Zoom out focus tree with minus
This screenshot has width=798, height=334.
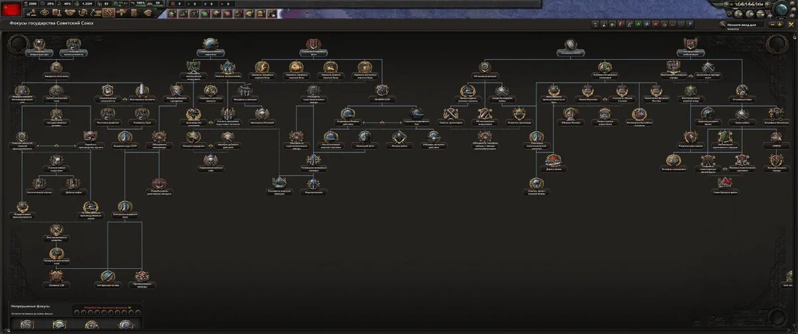[x=772, y=25]
